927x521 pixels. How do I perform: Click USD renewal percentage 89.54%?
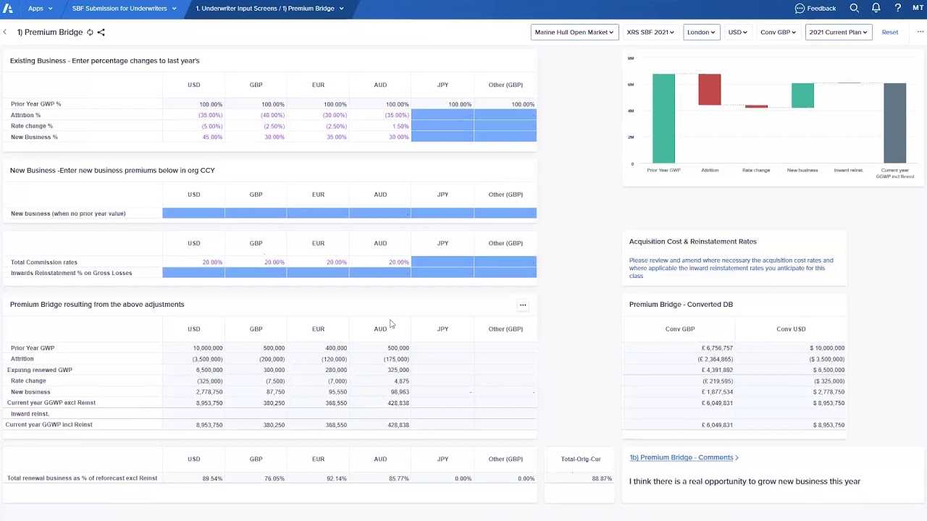212,478
